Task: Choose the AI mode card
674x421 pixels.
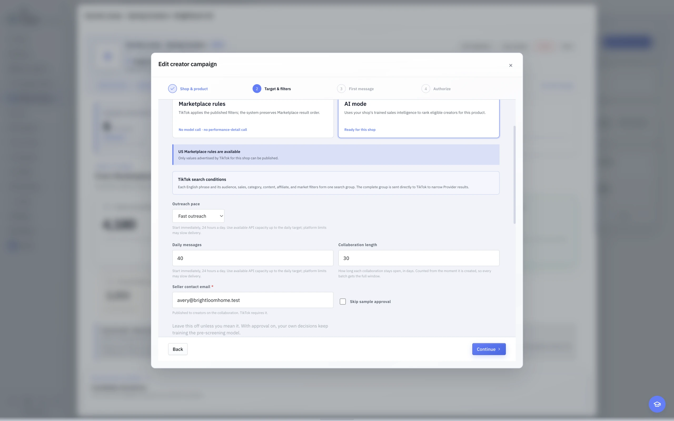Action: 419,119
